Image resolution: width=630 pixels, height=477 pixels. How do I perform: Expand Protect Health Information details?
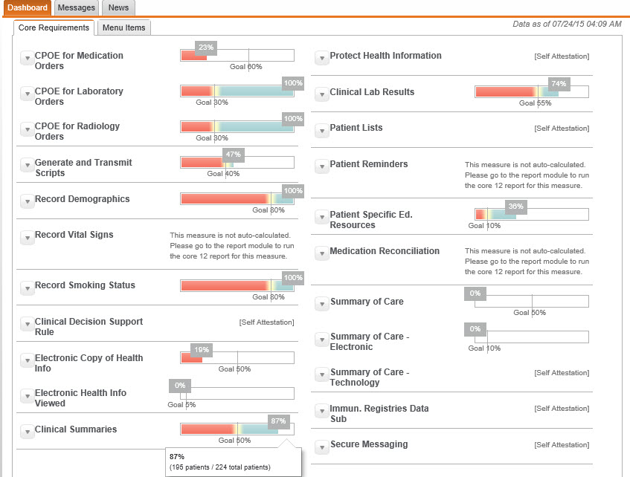point(321,56)
